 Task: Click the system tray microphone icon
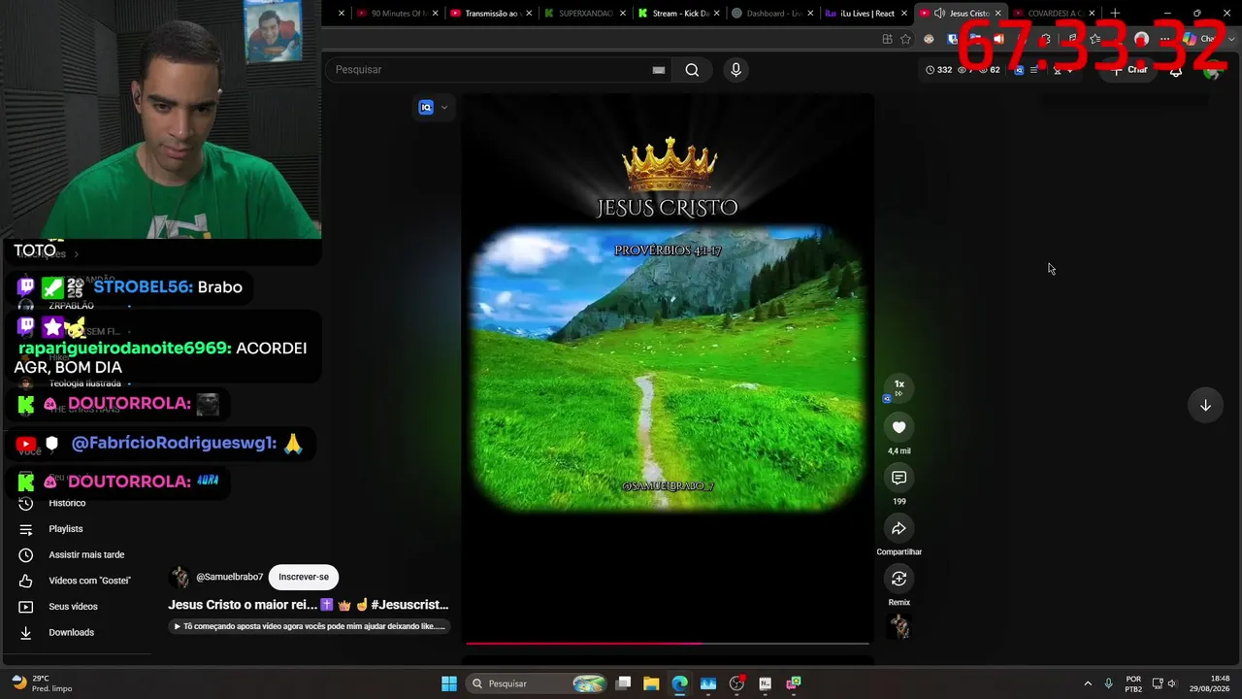(x=1108, y=683)
